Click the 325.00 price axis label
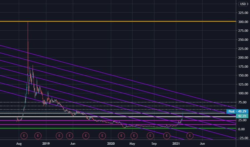Viewport: 250px width, 147px height. click(243, 13)
